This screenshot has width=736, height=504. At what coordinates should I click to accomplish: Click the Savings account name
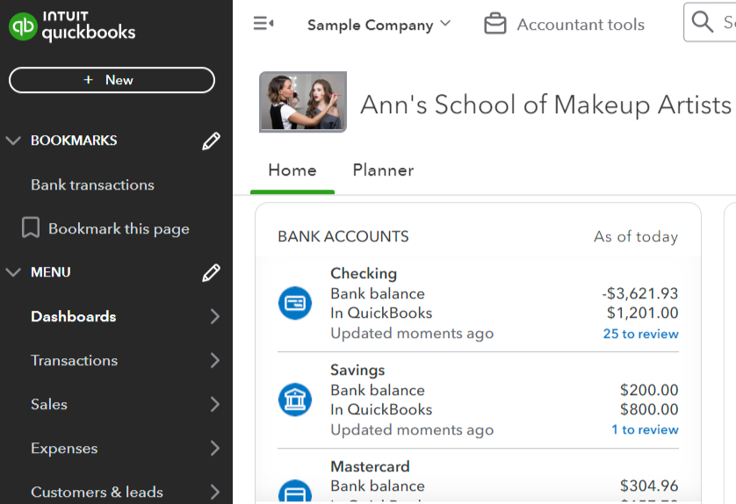[x=357, y=370]
